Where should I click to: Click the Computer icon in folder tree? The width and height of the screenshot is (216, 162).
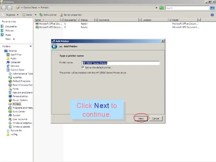[x=8, y=62]
